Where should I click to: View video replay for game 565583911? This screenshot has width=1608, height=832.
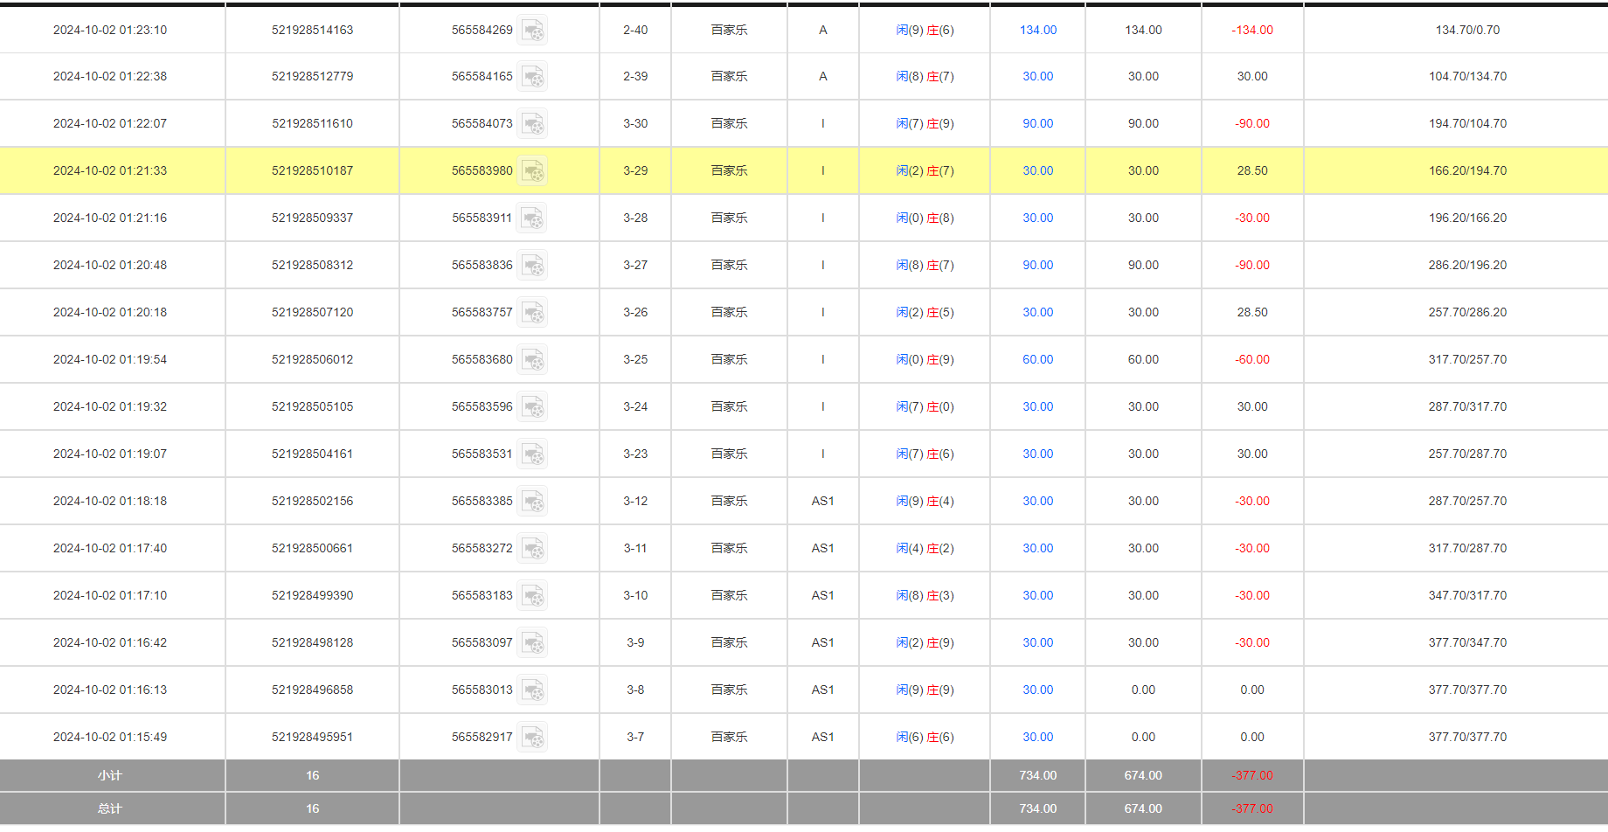(x=531, y=219)
